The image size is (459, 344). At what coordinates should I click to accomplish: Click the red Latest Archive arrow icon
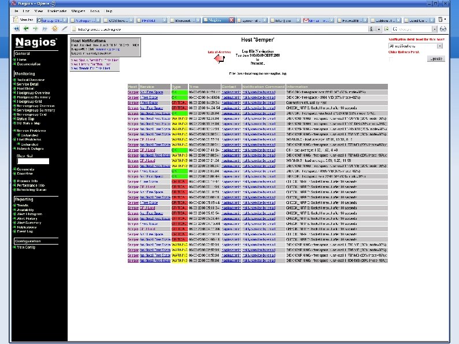[x=219, y=59]
